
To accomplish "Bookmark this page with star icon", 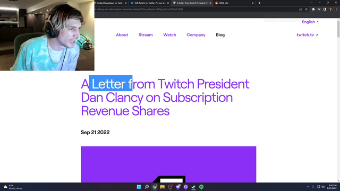I will click(x=306, y=10).
